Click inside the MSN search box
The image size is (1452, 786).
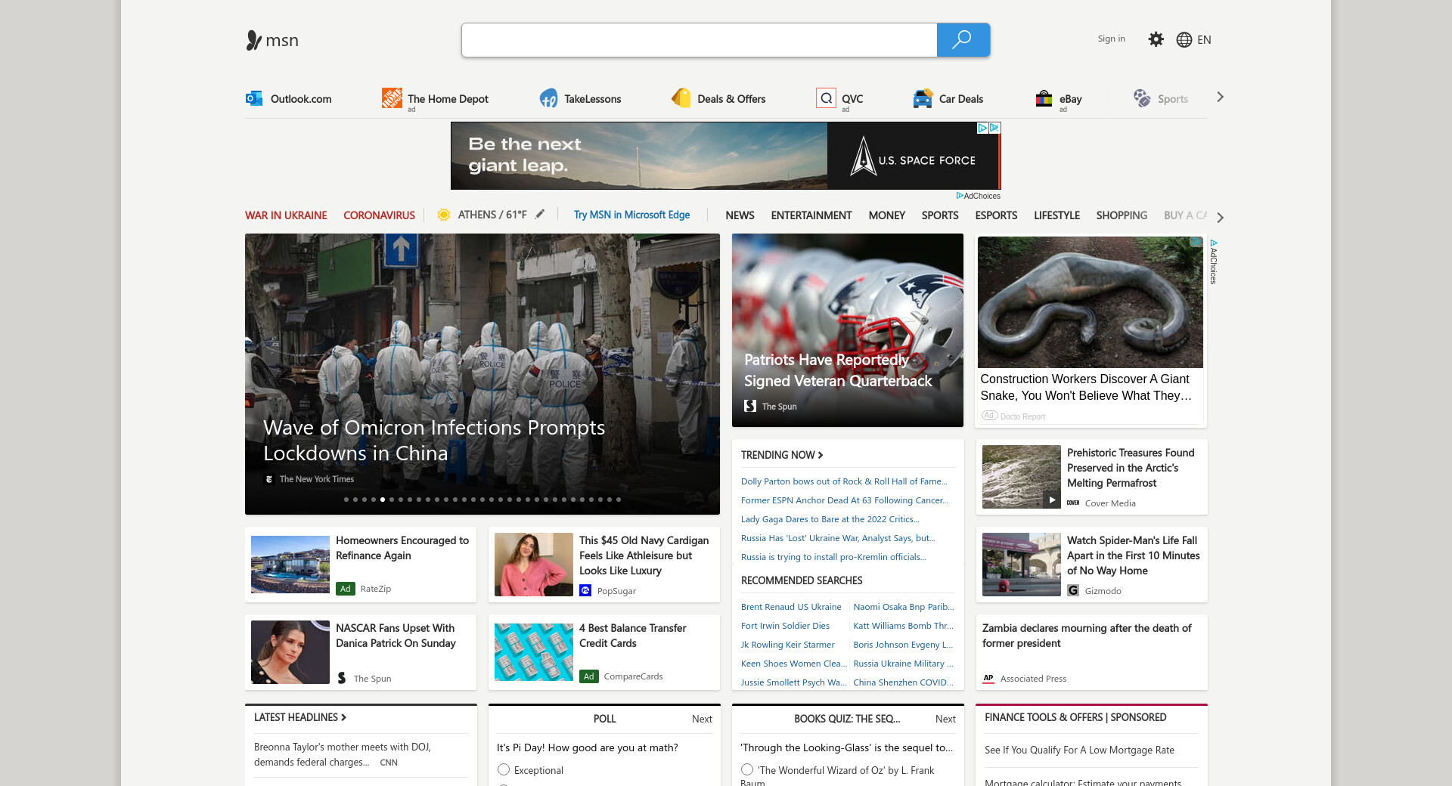[x=699, y=40]
